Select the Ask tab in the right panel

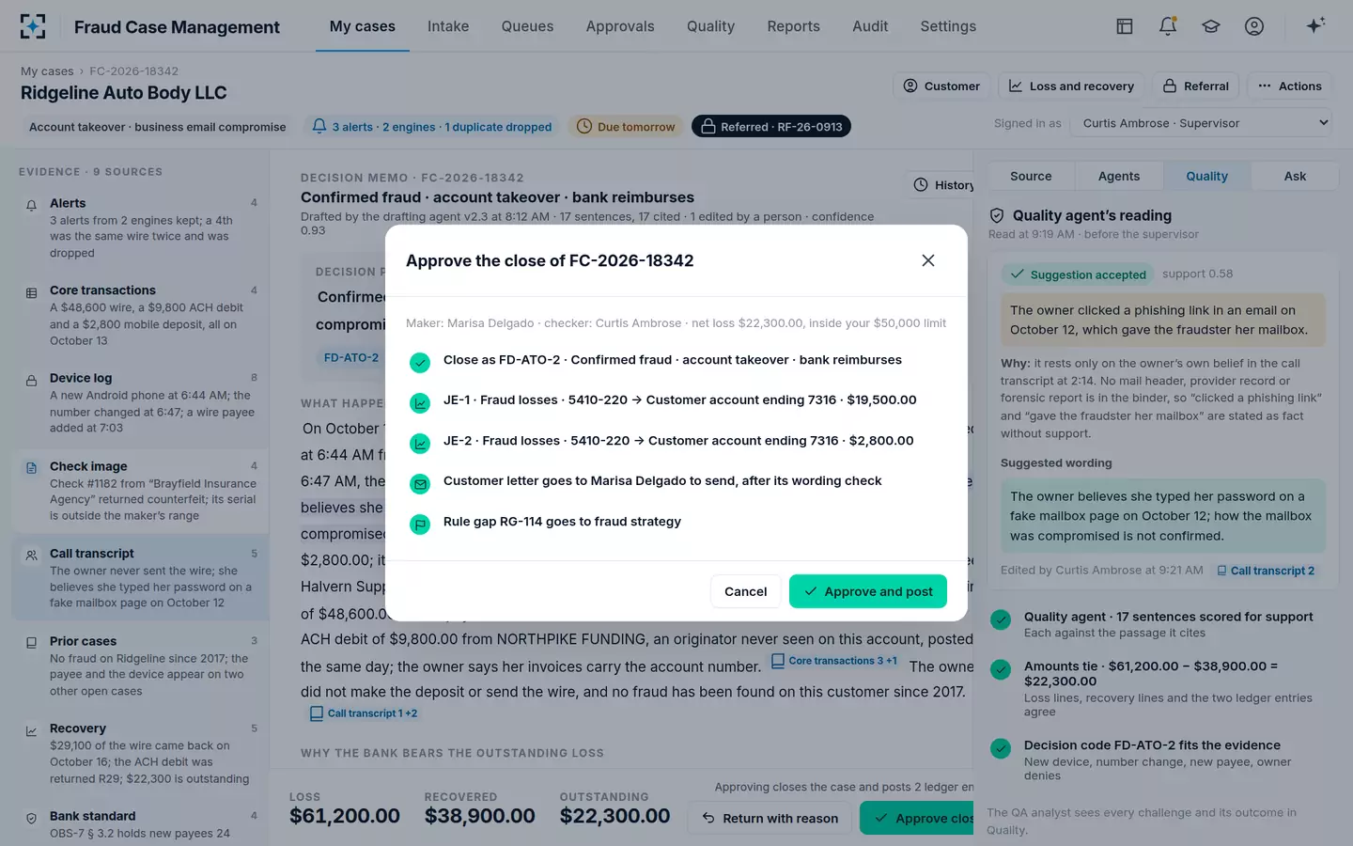pyautogui.click(x=1295, y=176)
